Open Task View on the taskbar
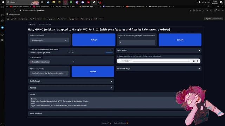The height and width of the screenshot is (126, 225). pyautogui.click(x=42, y=2)
